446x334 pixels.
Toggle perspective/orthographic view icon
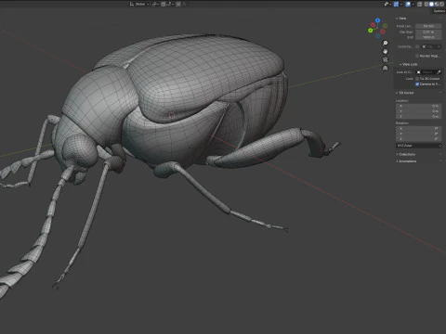(x=386, y=68)
